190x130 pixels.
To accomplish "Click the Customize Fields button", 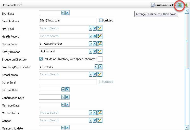I will click(163, 5).
